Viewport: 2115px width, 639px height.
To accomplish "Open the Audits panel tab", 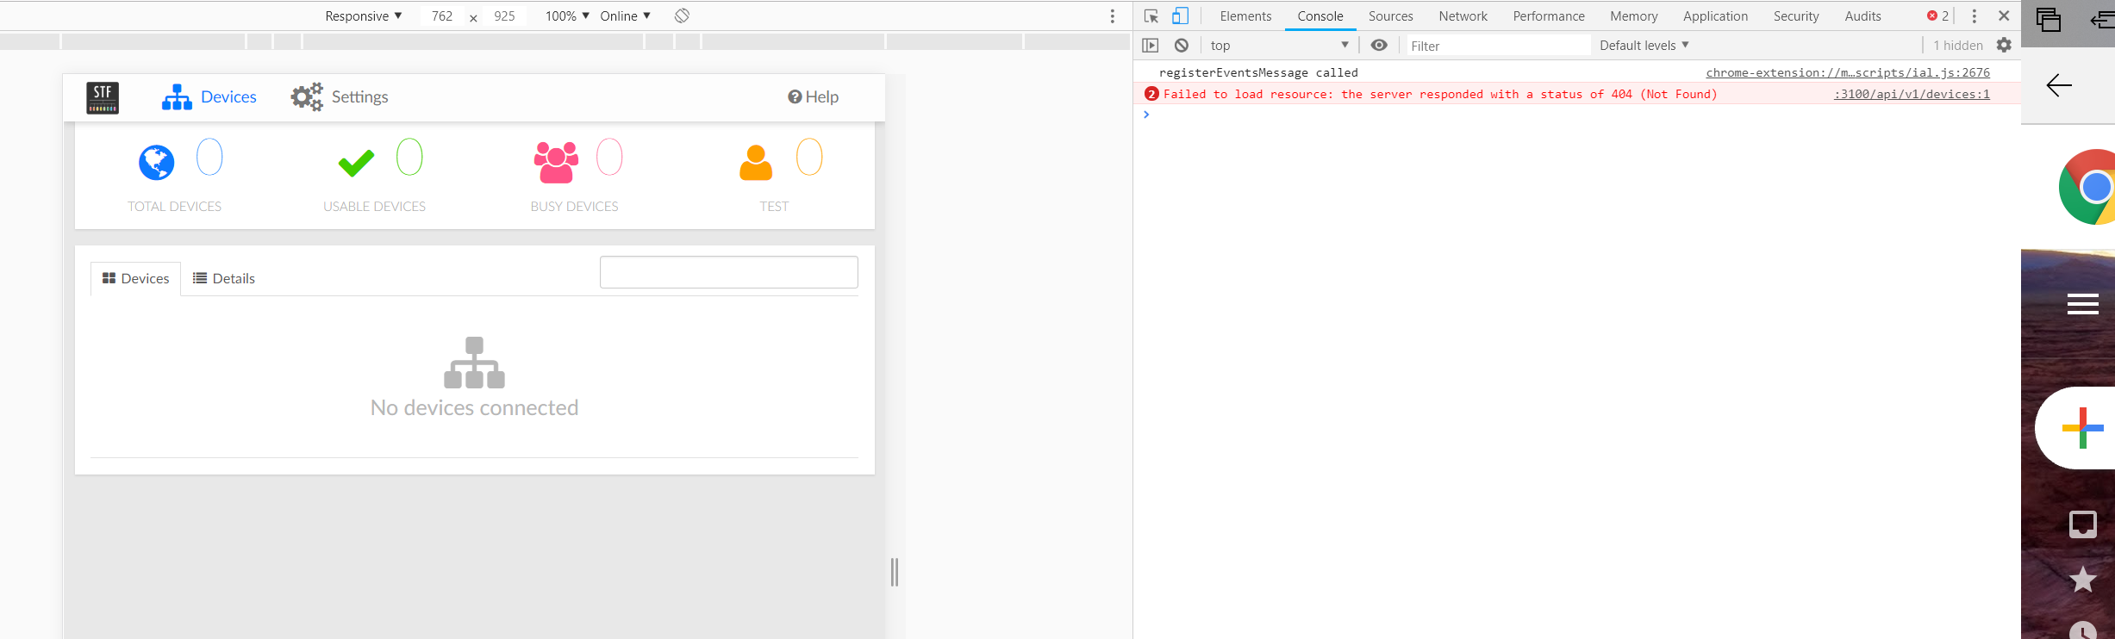I will (x=1862, y=16).
